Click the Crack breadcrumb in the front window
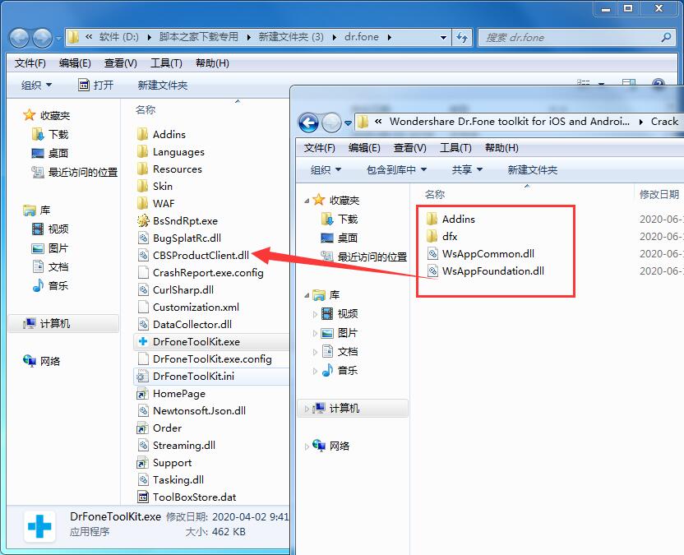Viewport: 684px width, 555px height. [x=664, y=122]
